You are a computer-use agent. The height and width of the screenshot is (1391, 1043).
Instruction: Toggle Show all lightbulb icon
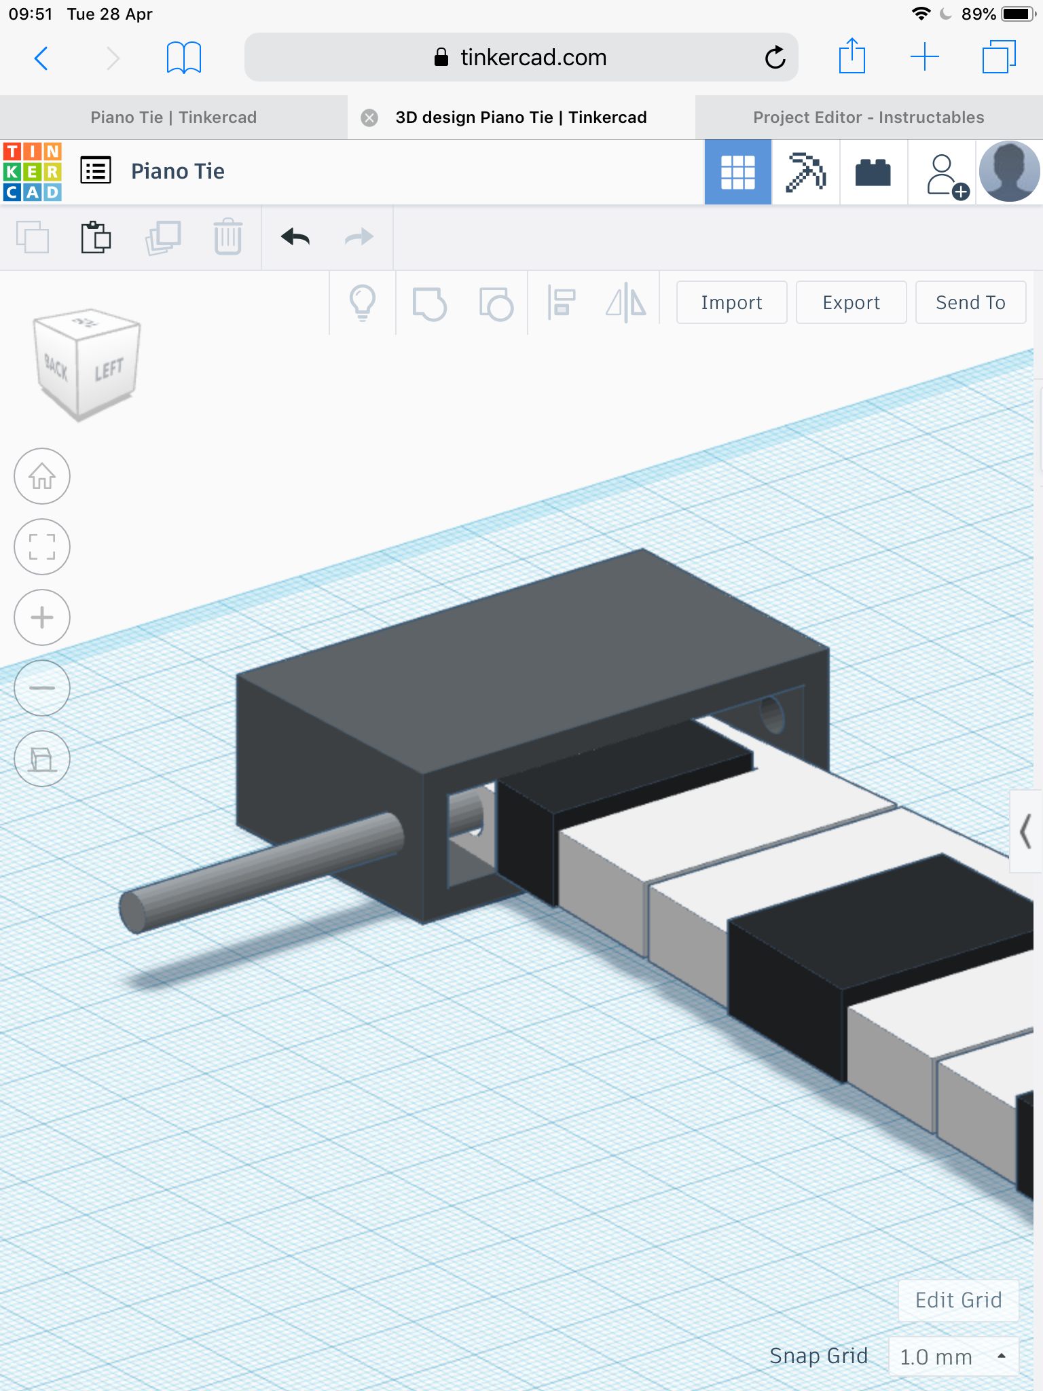pos(363,303)
